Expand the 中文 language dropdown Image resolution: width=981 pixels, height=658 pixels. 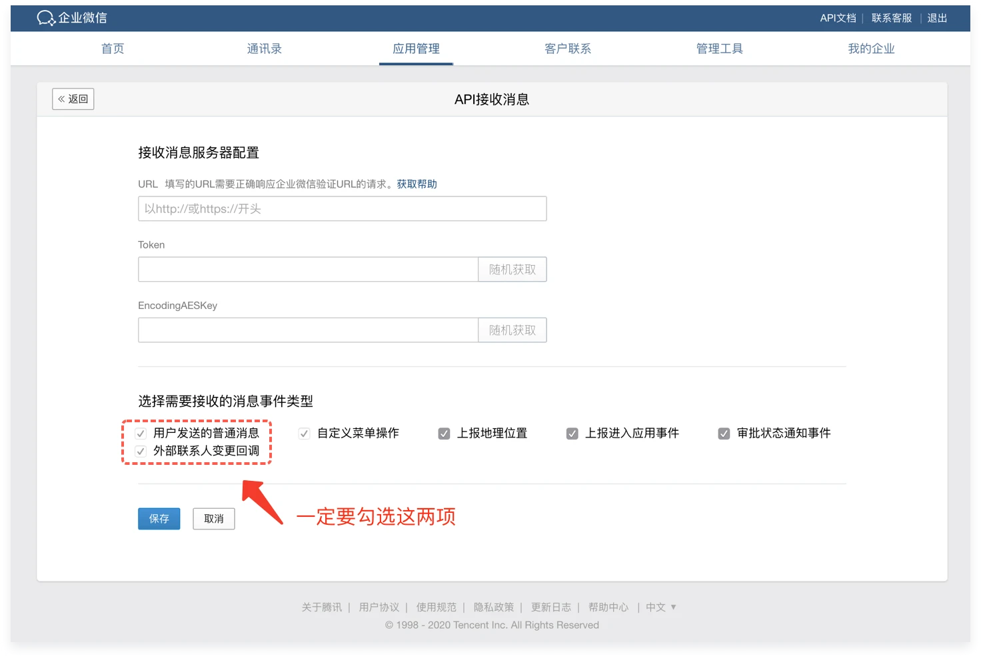point(661,607)
